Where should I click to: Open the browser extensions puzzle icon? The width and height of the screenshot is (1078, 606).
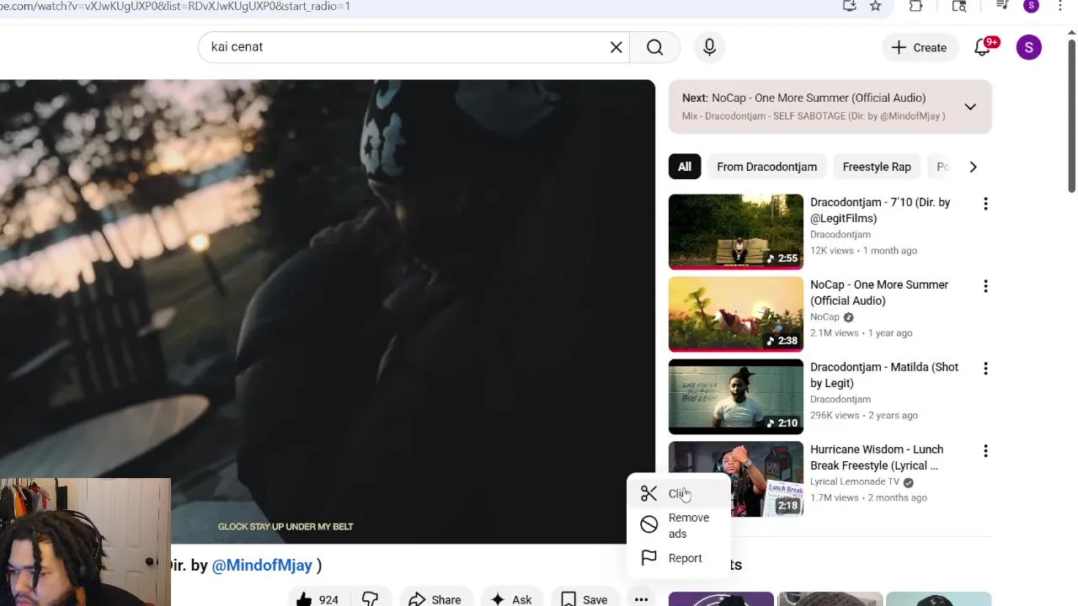click(x=915, y=6)
